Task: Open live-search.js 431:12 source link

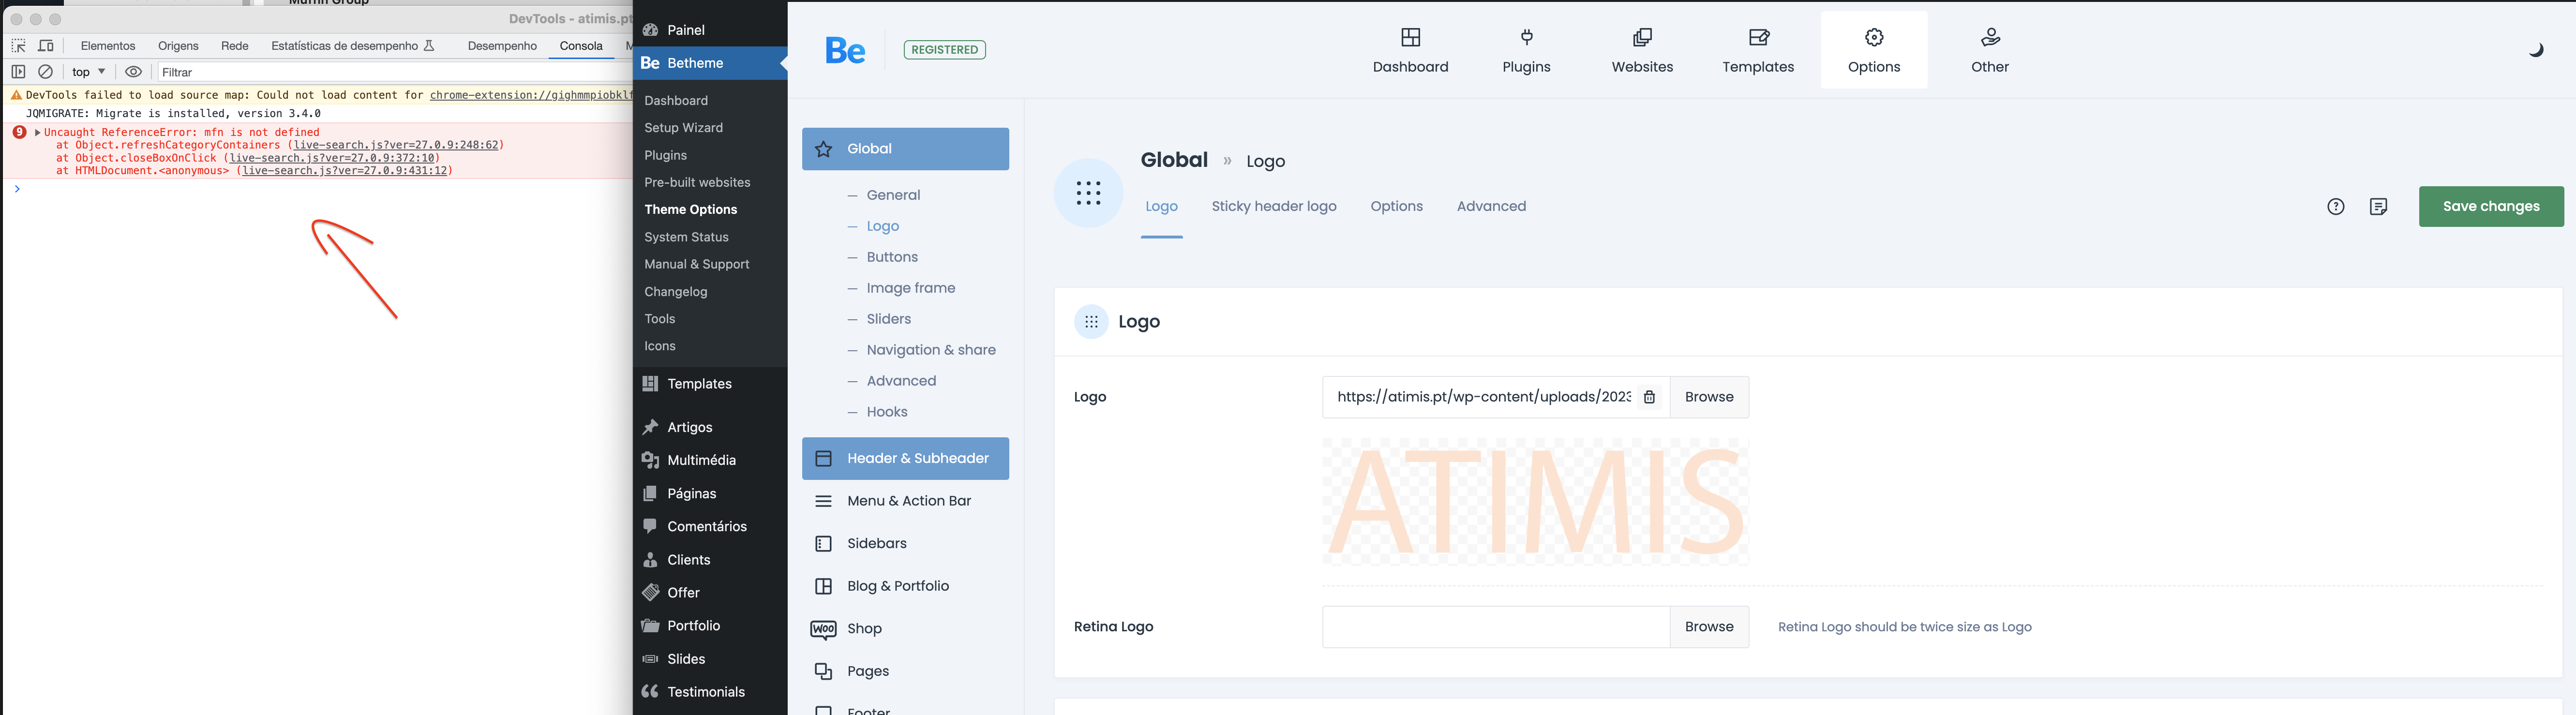Action: [x=344, y=171]
